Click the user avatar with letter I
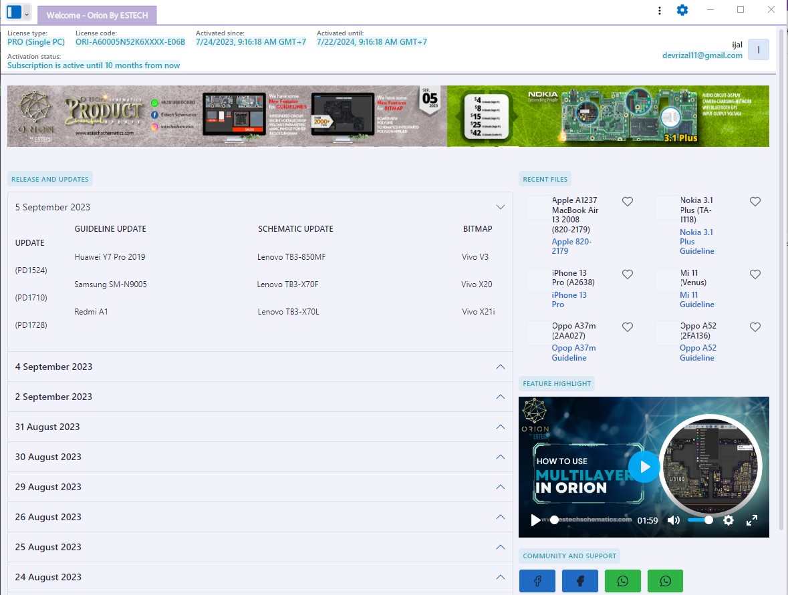 point(759,49)
